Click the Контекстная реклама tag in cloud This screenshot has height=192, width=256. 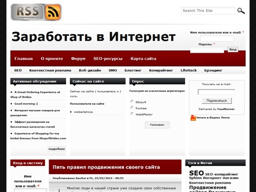pos(210,183)
